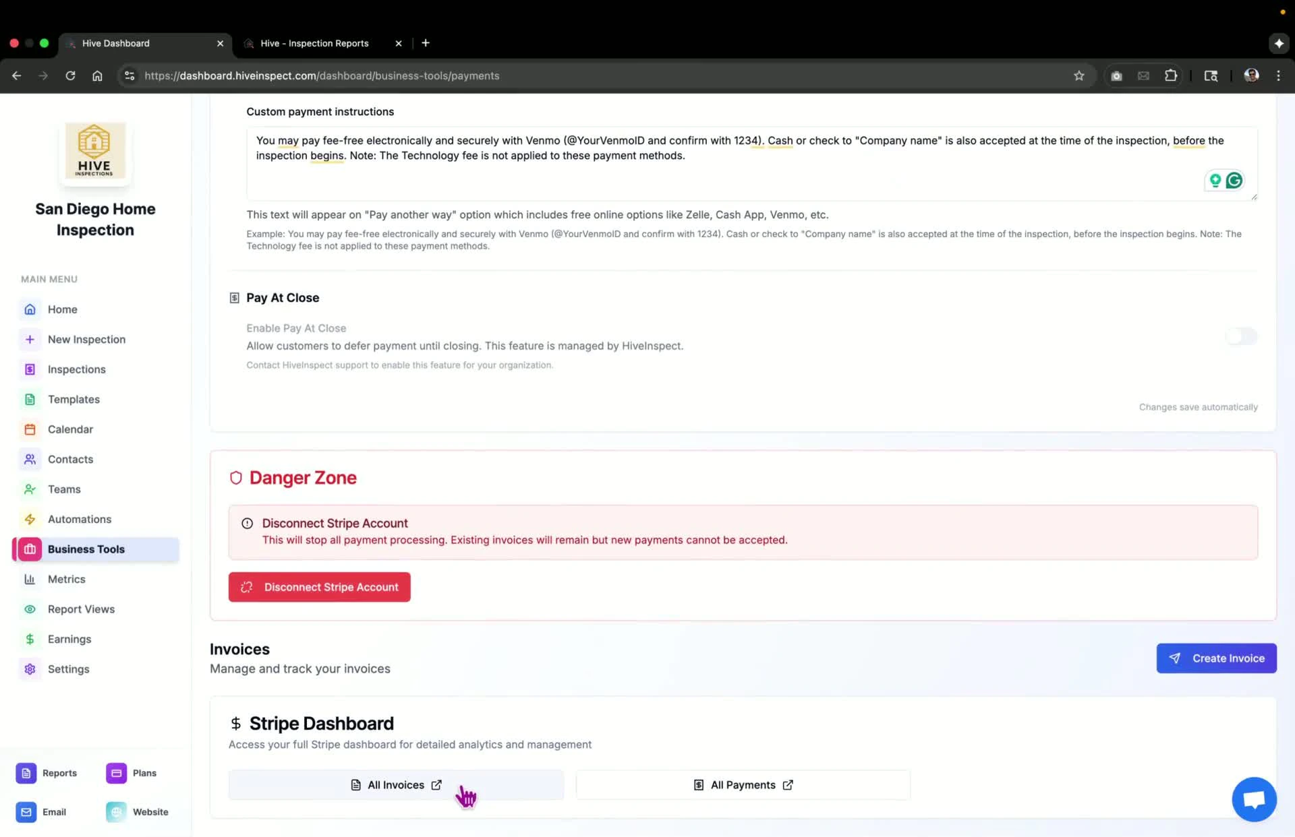Click the Create Invoice button
Screen dimensions: 1295x837
(1216, 658)
